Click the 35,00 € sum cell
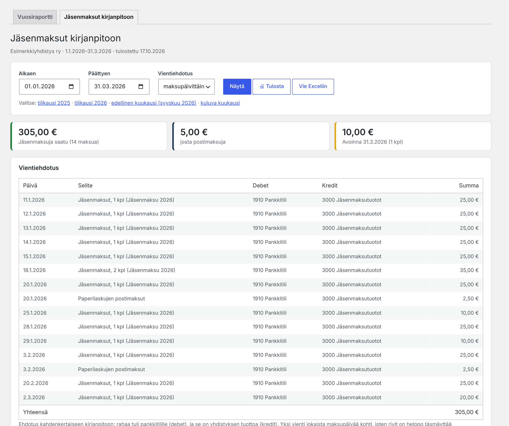This screenshot has width=509, height=426. (x=469, y=270)
